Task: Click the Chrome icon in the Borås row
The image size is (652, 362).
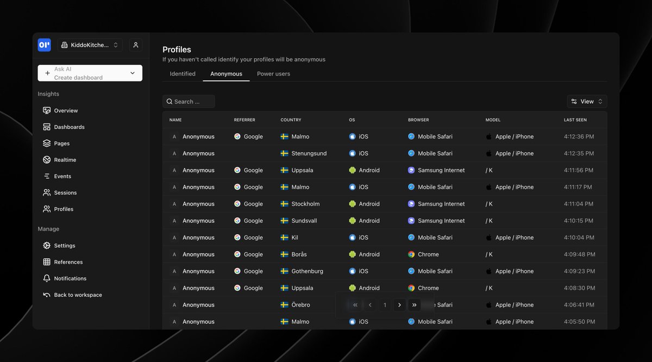Action: (x=411, y=254)
